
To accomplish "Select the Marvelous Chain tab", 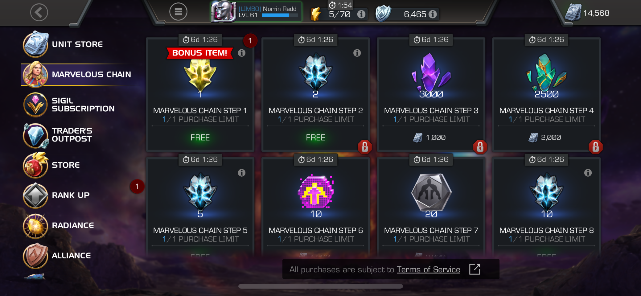I will [x=77, y=75].
